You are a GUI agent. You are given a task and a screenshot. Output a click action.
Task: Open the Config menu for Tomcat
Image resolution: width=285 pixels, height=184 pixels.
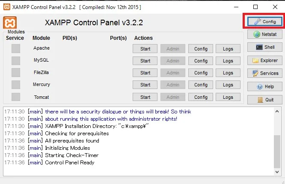coord(201,97)
